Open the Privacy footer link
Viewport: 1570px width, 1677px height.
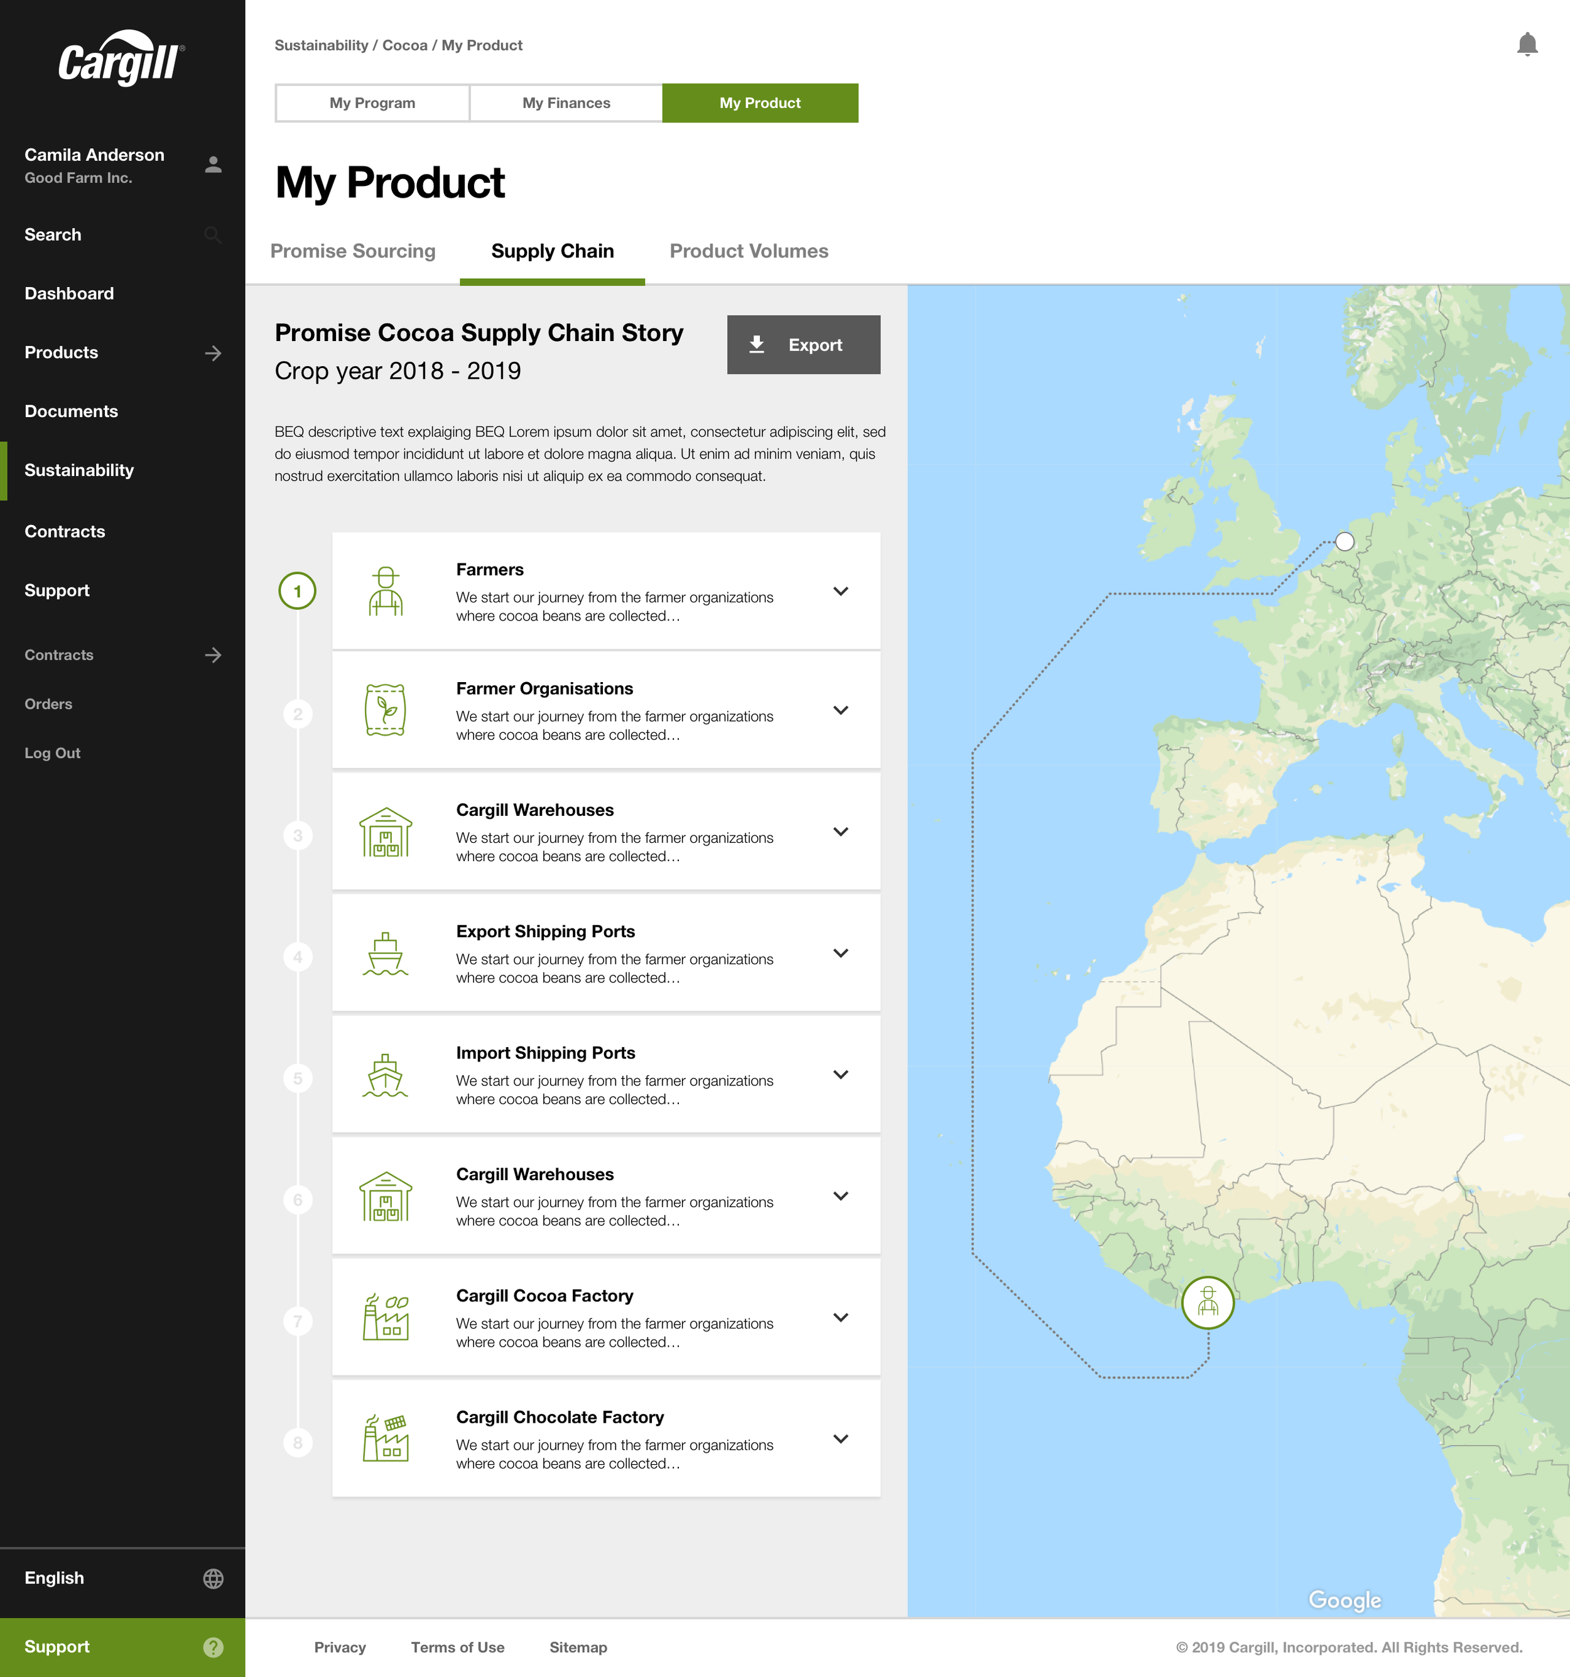(340, 1647)
